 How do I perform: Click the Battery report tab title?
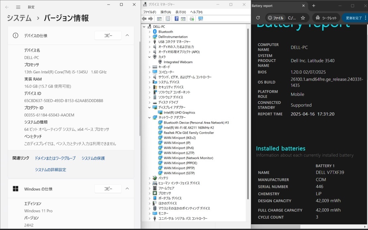262,6
